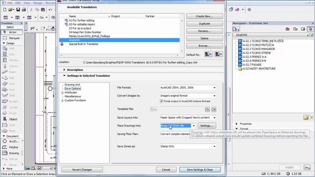Click the Cancel button
The width and height of the screenshot is (315, 177).
[166, 170]
